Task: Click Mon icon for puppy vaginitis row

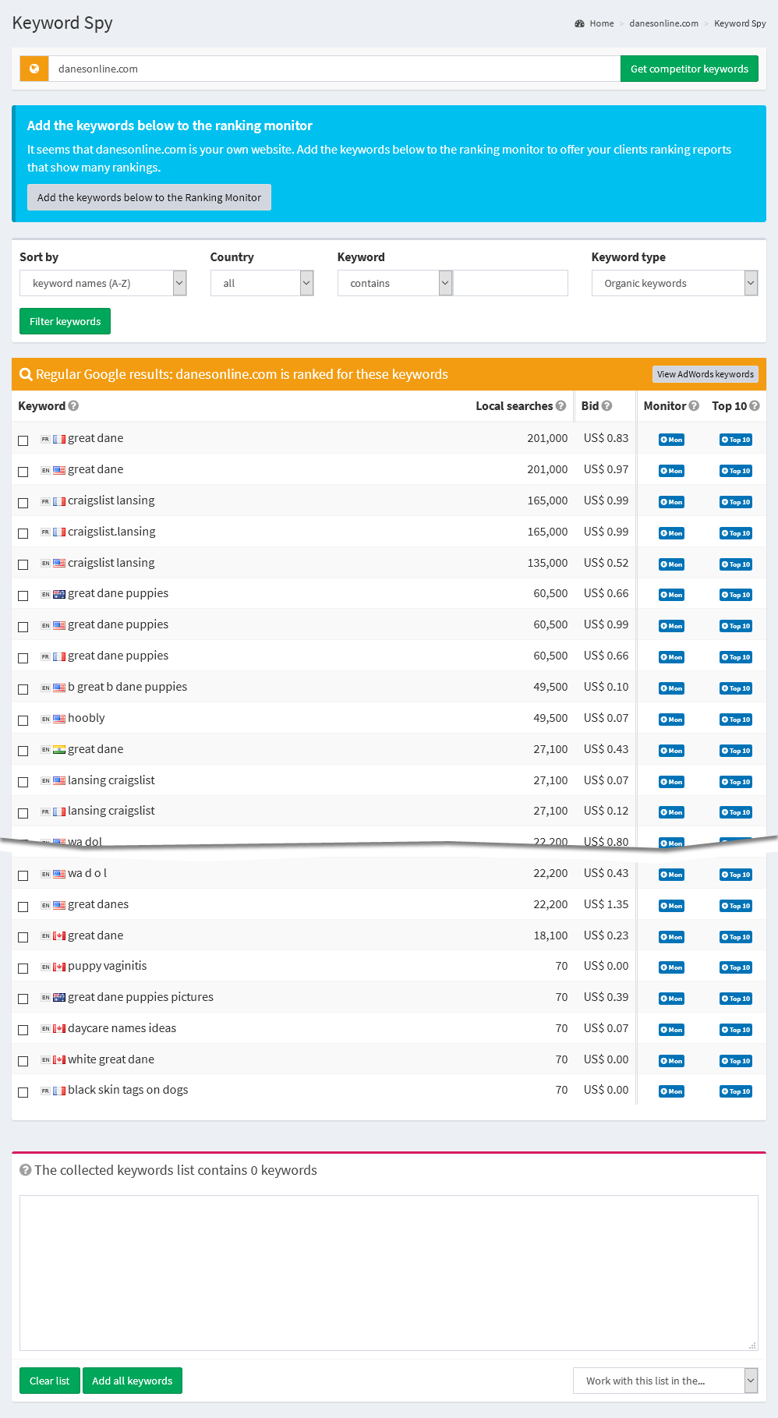Action: [x=671, y=967]
